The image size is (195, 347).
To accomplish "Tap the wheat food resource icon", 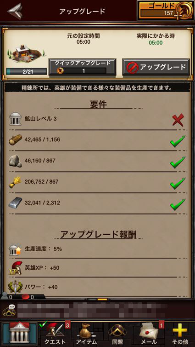I will click(15, 182).
